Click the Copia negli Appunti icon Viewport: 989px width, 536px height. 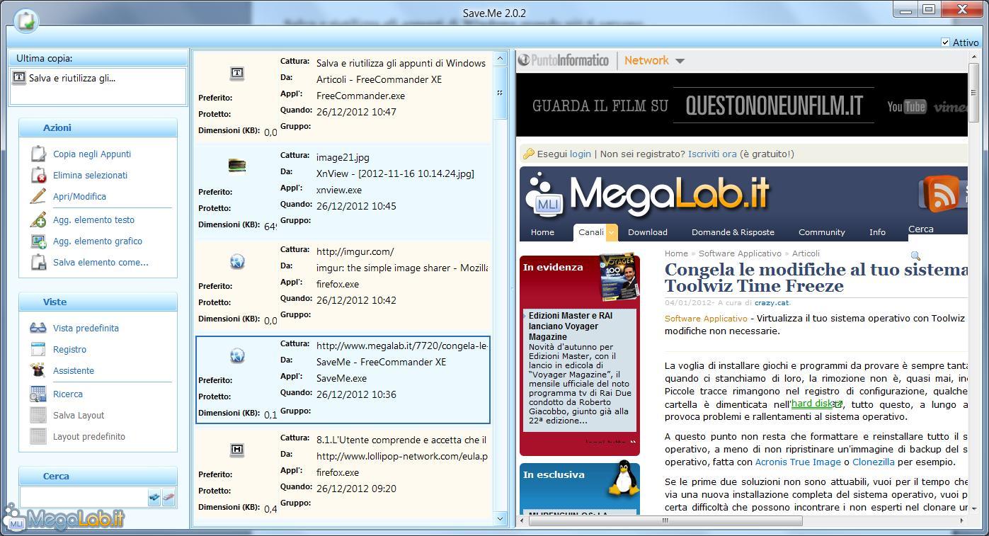click(x=38, y=154)
